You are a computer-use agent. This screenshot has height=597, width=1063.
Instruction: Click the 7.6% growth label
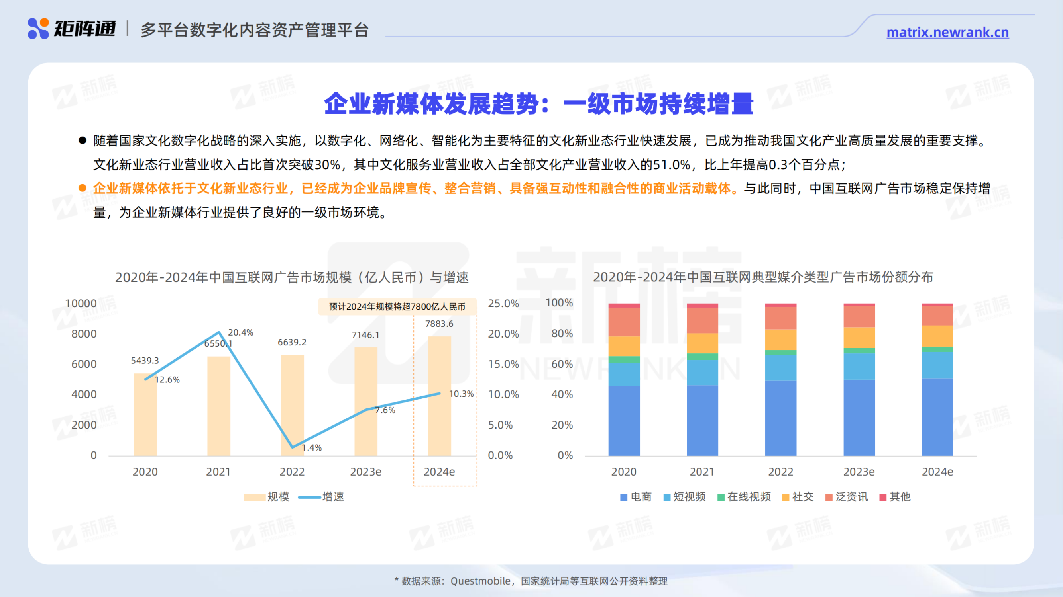385,410
